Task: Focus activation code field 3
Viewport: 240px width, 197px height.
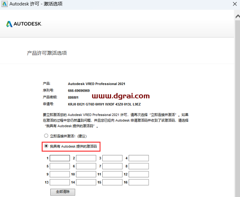Action: pyautogui.click(x=112, y=158)
